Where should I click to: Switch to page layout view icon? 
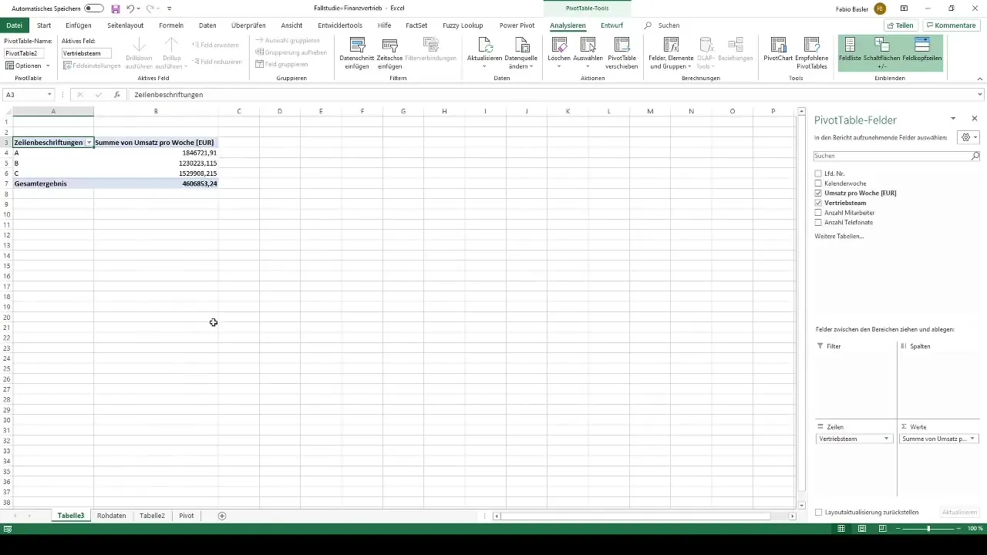pyautogui.click(x=862, y=529)
